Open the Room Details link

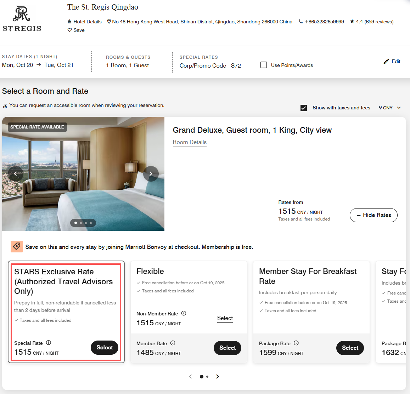click(x=190, y=142)
